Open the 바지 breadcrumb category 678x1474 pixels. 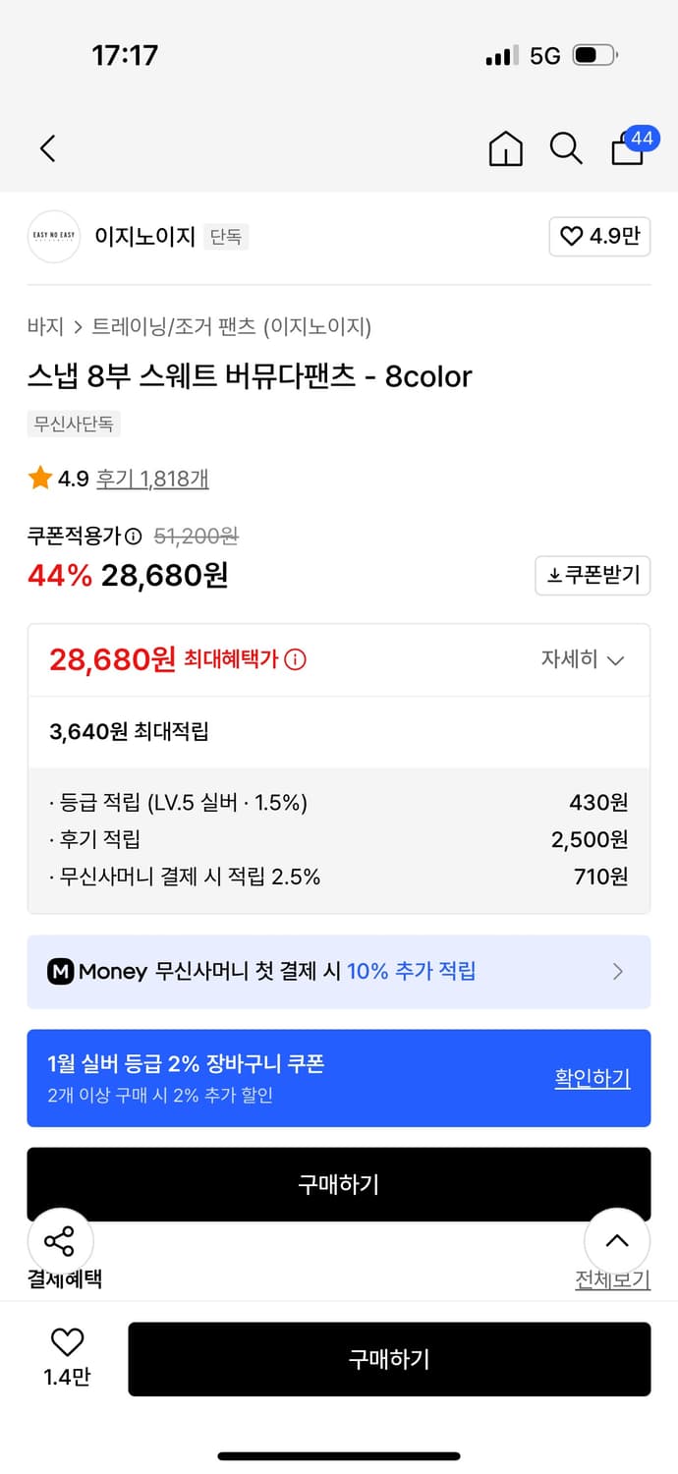[43, 328]
